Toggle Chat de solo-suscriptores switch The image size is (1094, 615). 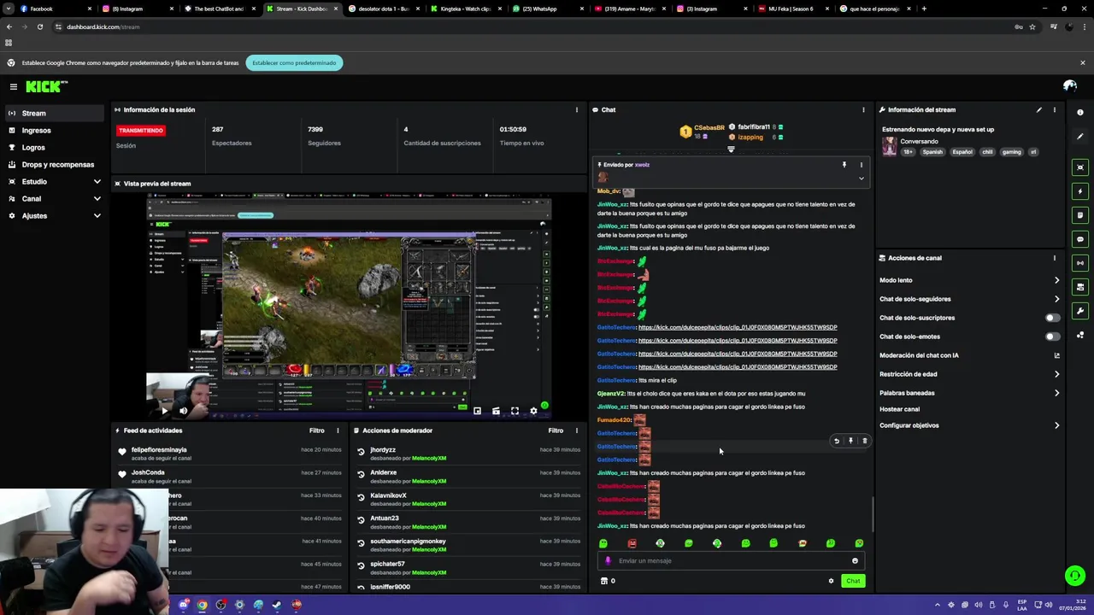(x=1052, y=318)
